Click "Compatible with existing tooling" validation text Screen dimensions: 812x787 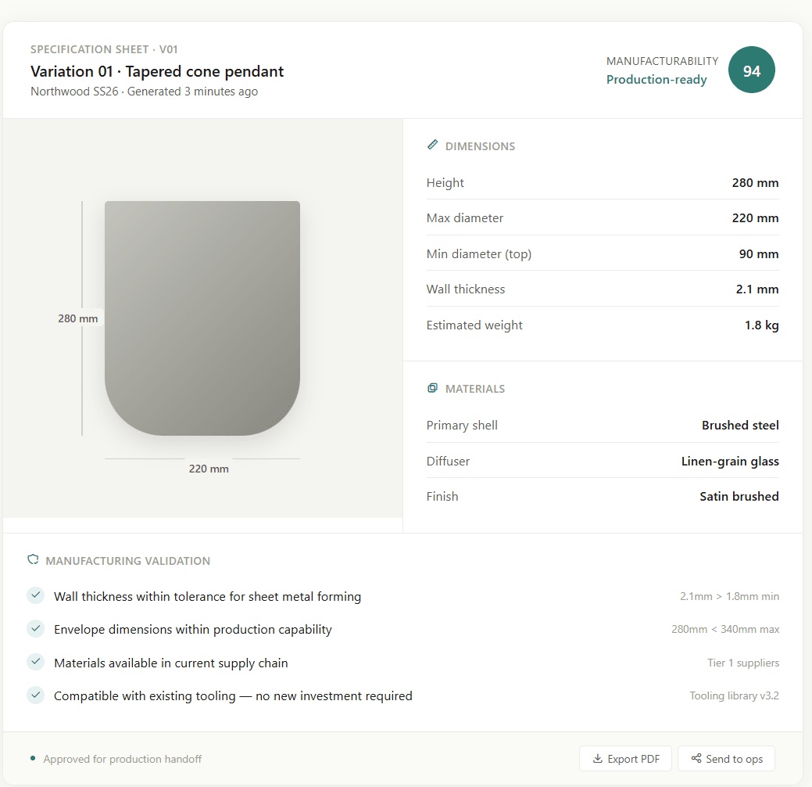pos(233,695)
